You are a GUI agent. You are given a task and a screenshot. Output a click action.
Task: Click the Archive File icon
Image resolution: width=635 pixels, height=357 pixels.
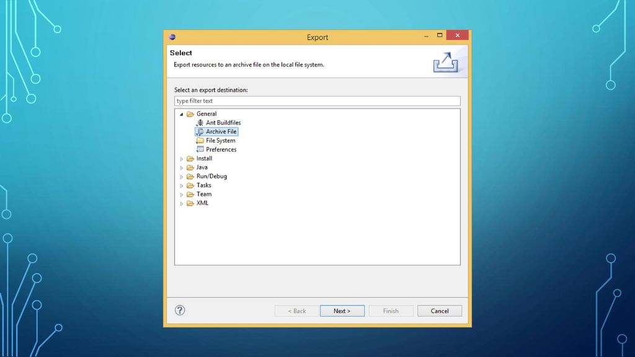(200, 131)
